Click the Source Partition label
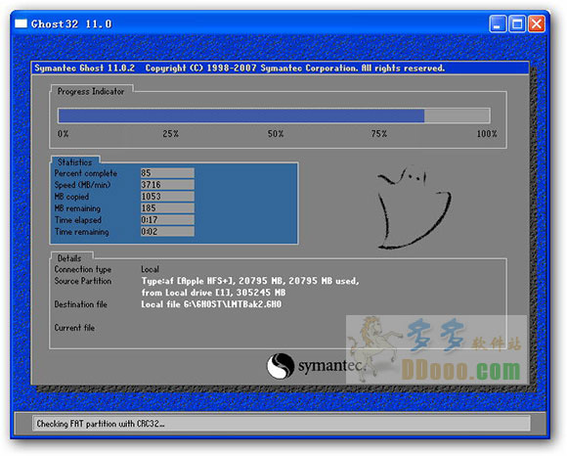The image size is (567, 456). (x=83, y=281)
